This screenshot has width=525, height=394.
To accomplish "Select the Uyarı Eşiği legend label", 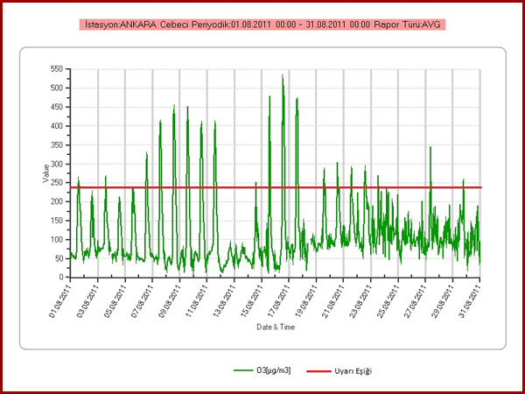I will (x=354, y=371).
